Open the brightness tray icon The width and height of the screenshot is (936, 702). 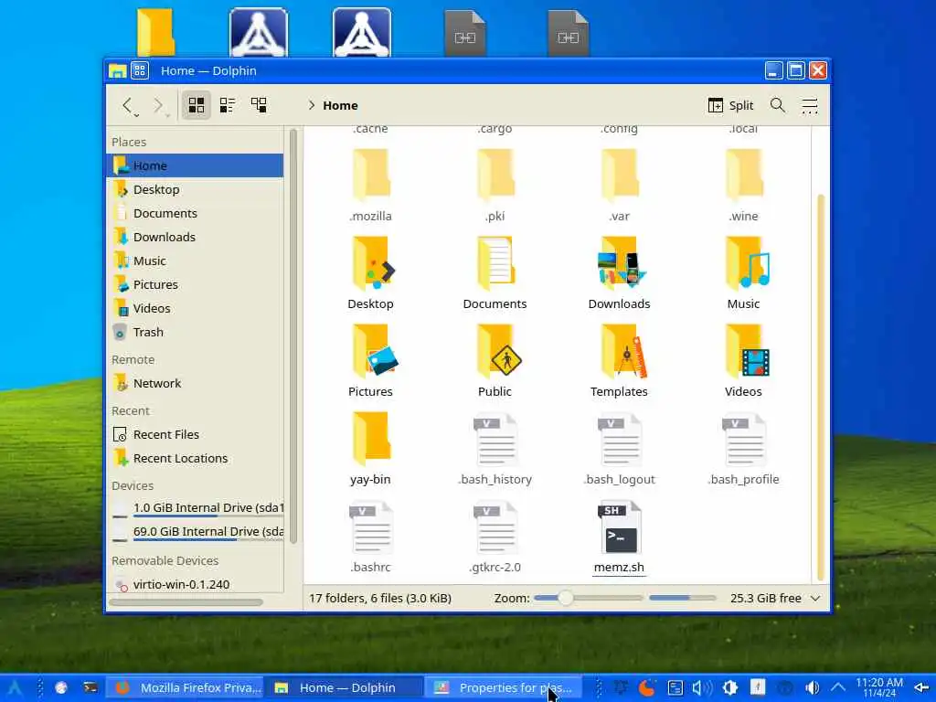coord(730,687)
